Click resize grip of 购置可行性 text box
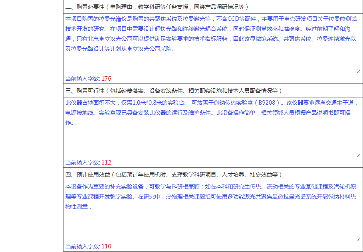363x252 pixels. 358,155
